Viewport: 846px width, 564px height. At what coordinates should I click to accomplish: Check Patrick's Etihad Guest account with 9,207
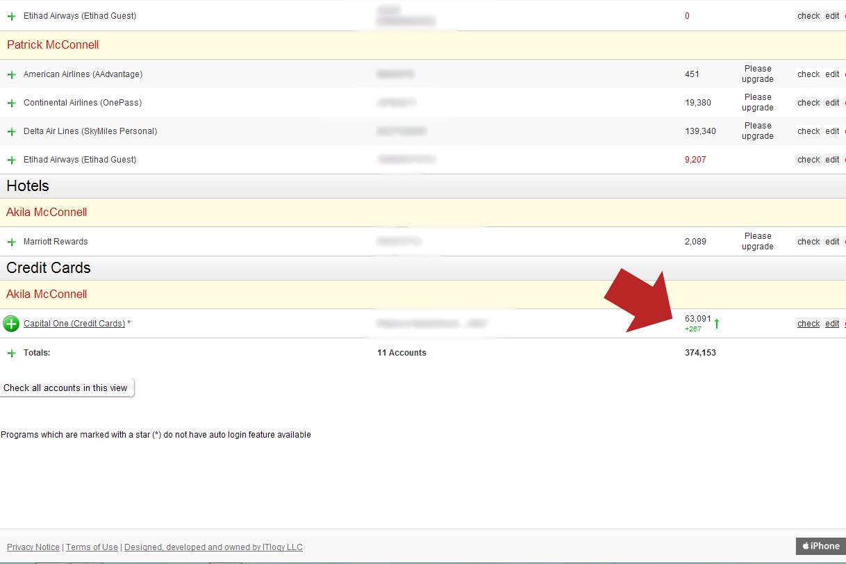pos(808,160)
